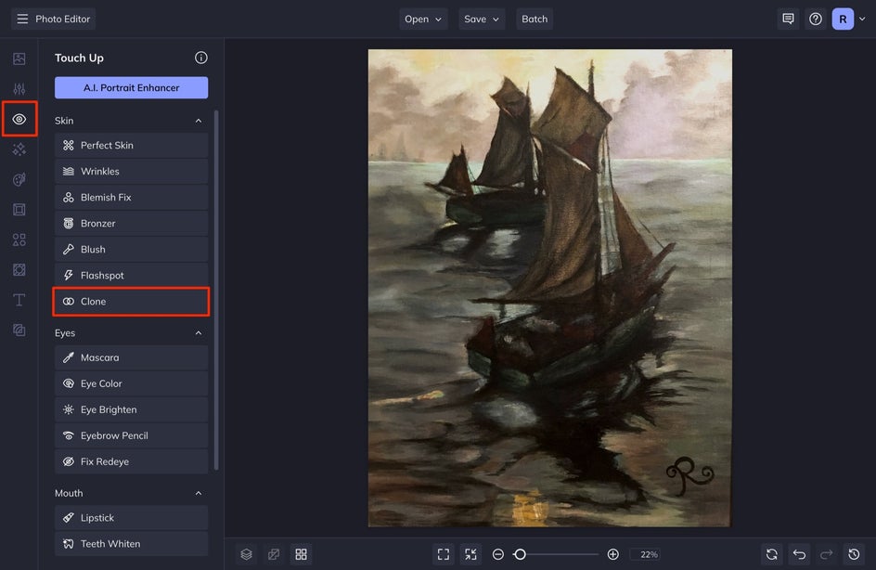Open the Effects sparkle icon
This screenshot has width=876, height=570.
[x=19, y=149]
